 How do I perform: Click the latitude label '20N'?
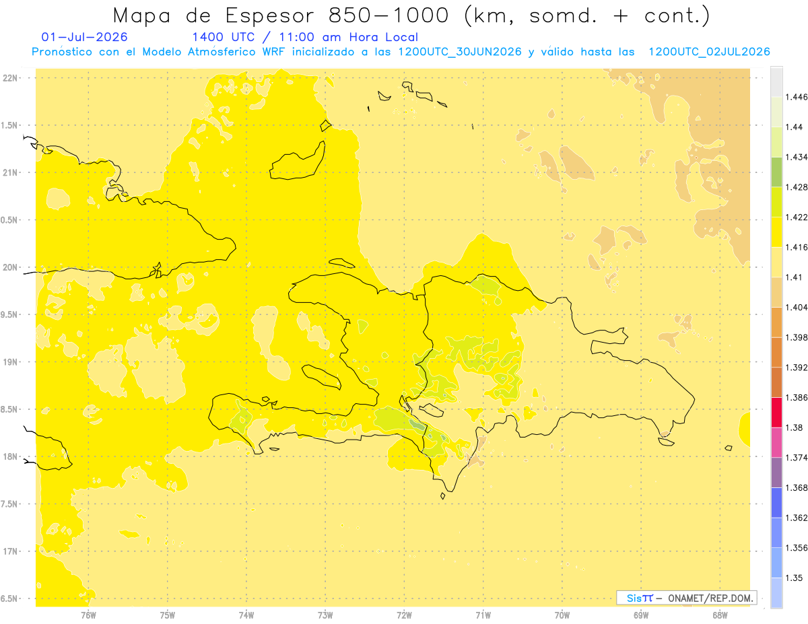(x=11, y=267)
